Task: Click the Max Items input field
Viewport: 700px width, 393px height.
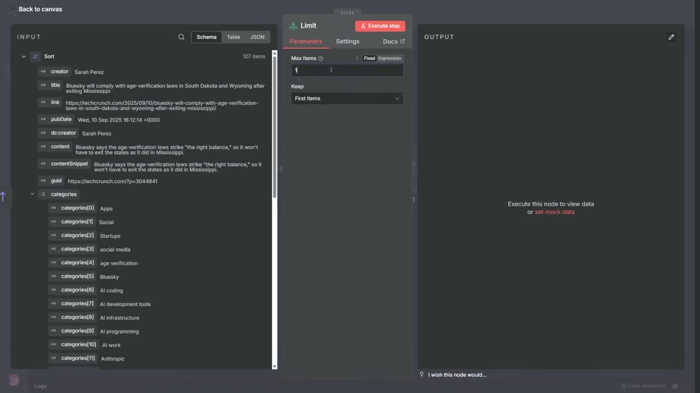Action: point(347,70)
